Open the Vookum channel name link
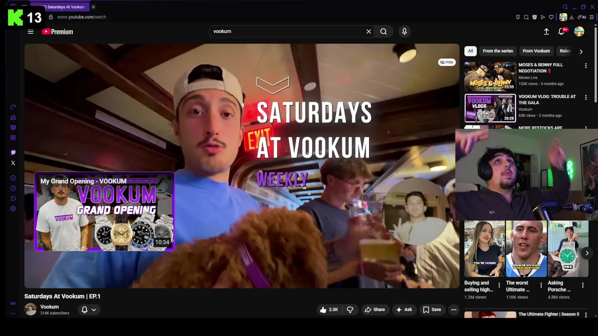The width and height of the screenshot is (598, 336). (50, 307)
